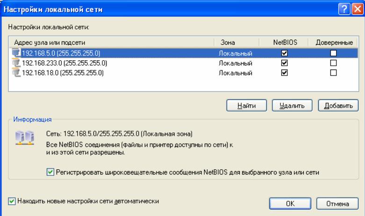Mark 192.168.5.0 as Доверенные
365x216 pixels.
[333, 53]
